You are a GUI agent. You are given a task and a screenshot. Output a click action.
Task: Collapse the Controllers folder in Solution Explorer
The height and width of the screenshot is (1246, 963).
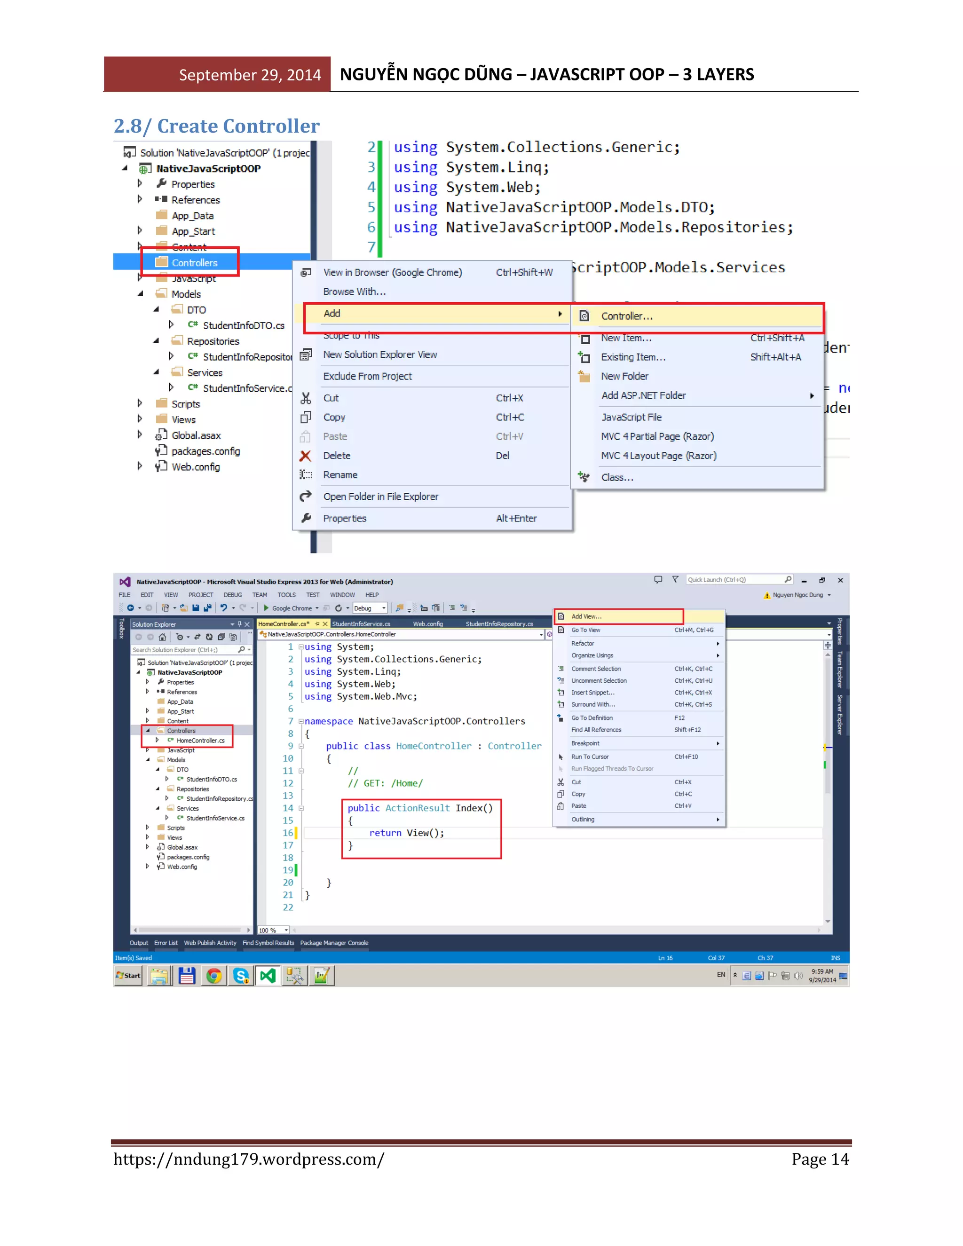tap(148, 730)
